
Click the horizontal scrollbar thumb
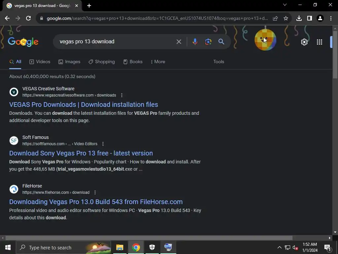pyautogui.click(x=149, y=238)
